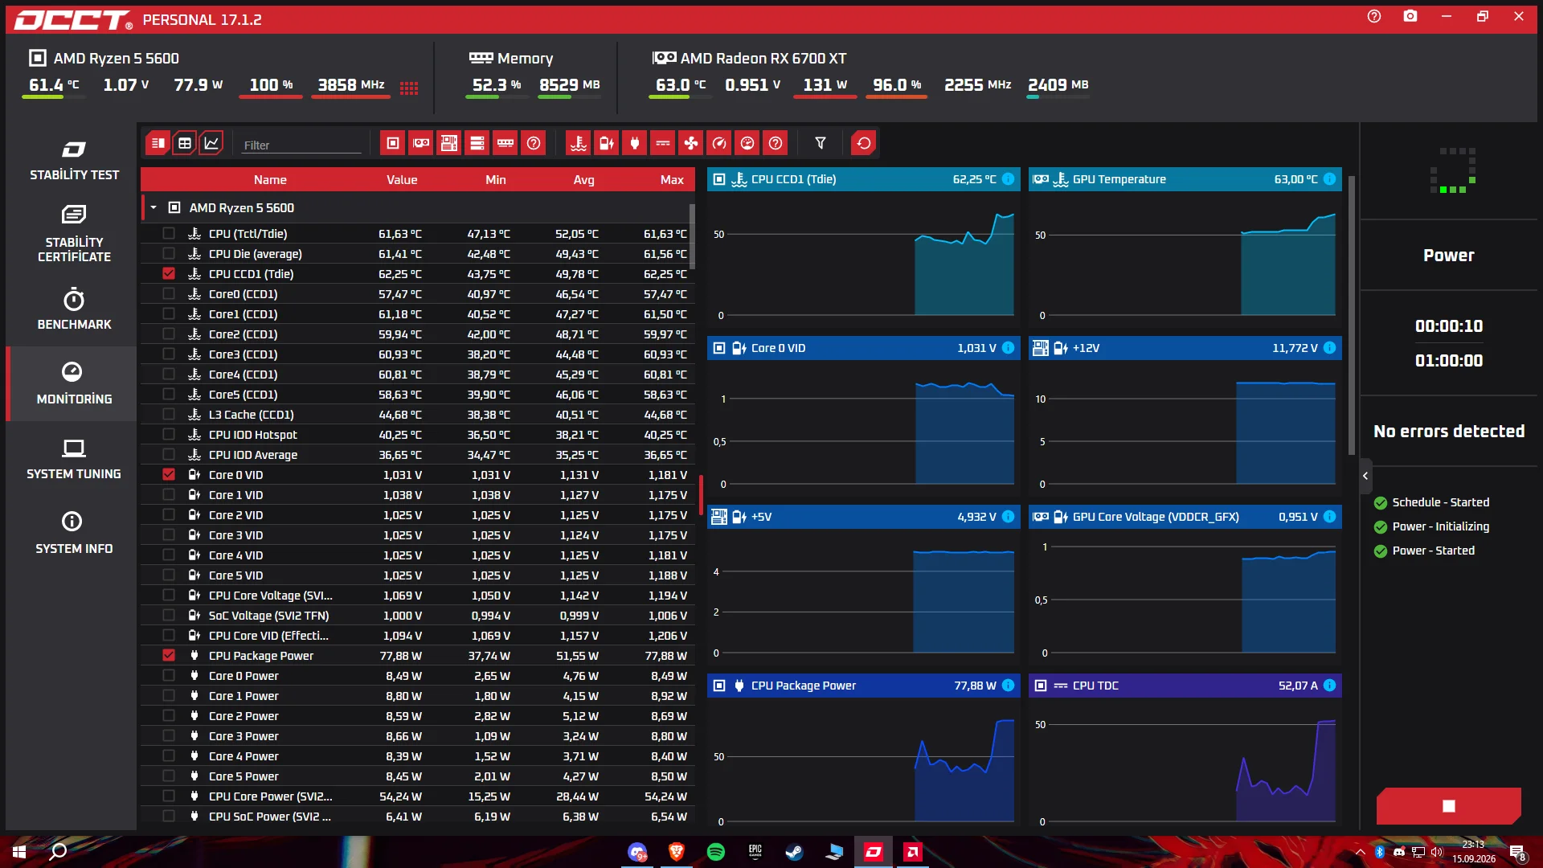Sort the sensor table by Max column
Screen dimensions: 1543x868
(x=672, y=180)
